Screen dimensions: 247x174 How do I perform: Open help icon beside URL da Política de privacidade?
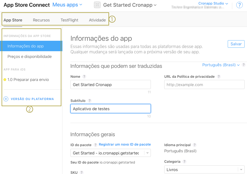(x=219, y=77)
